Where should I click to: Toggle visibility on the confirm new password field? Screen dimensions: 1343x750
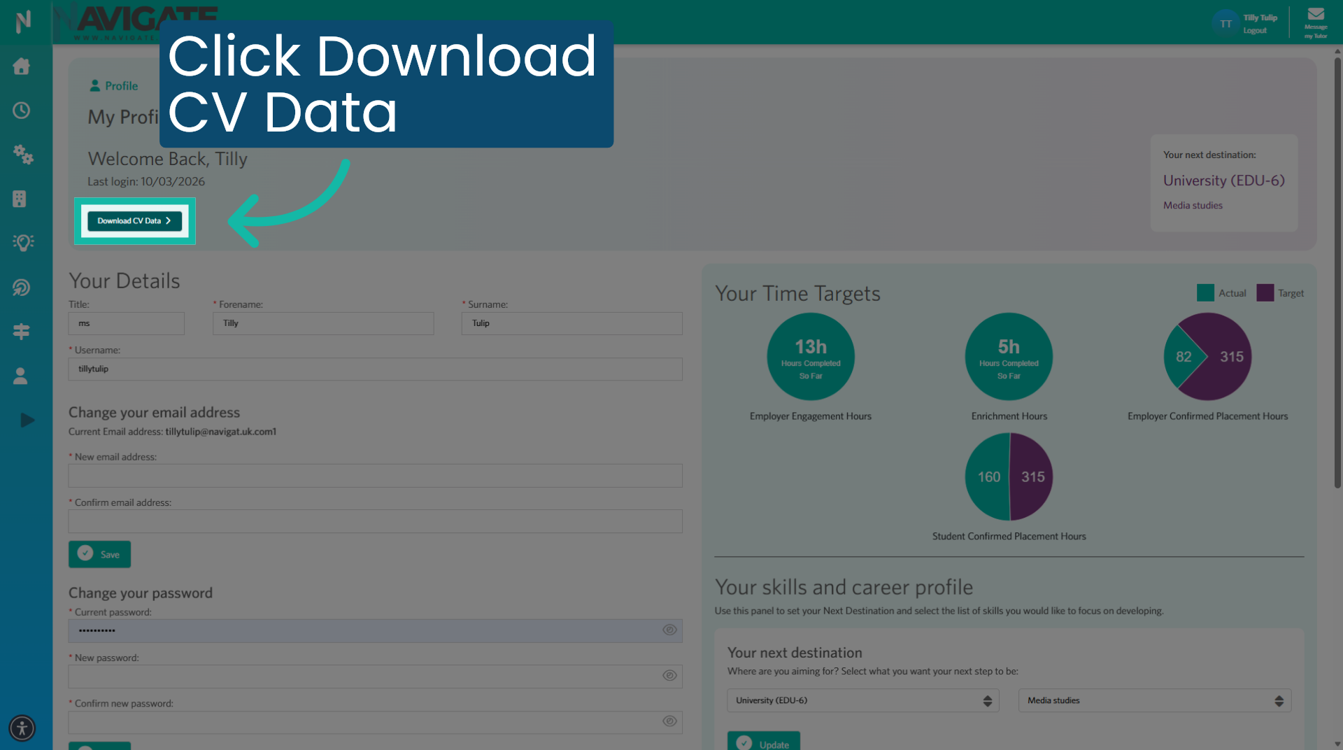669,721
